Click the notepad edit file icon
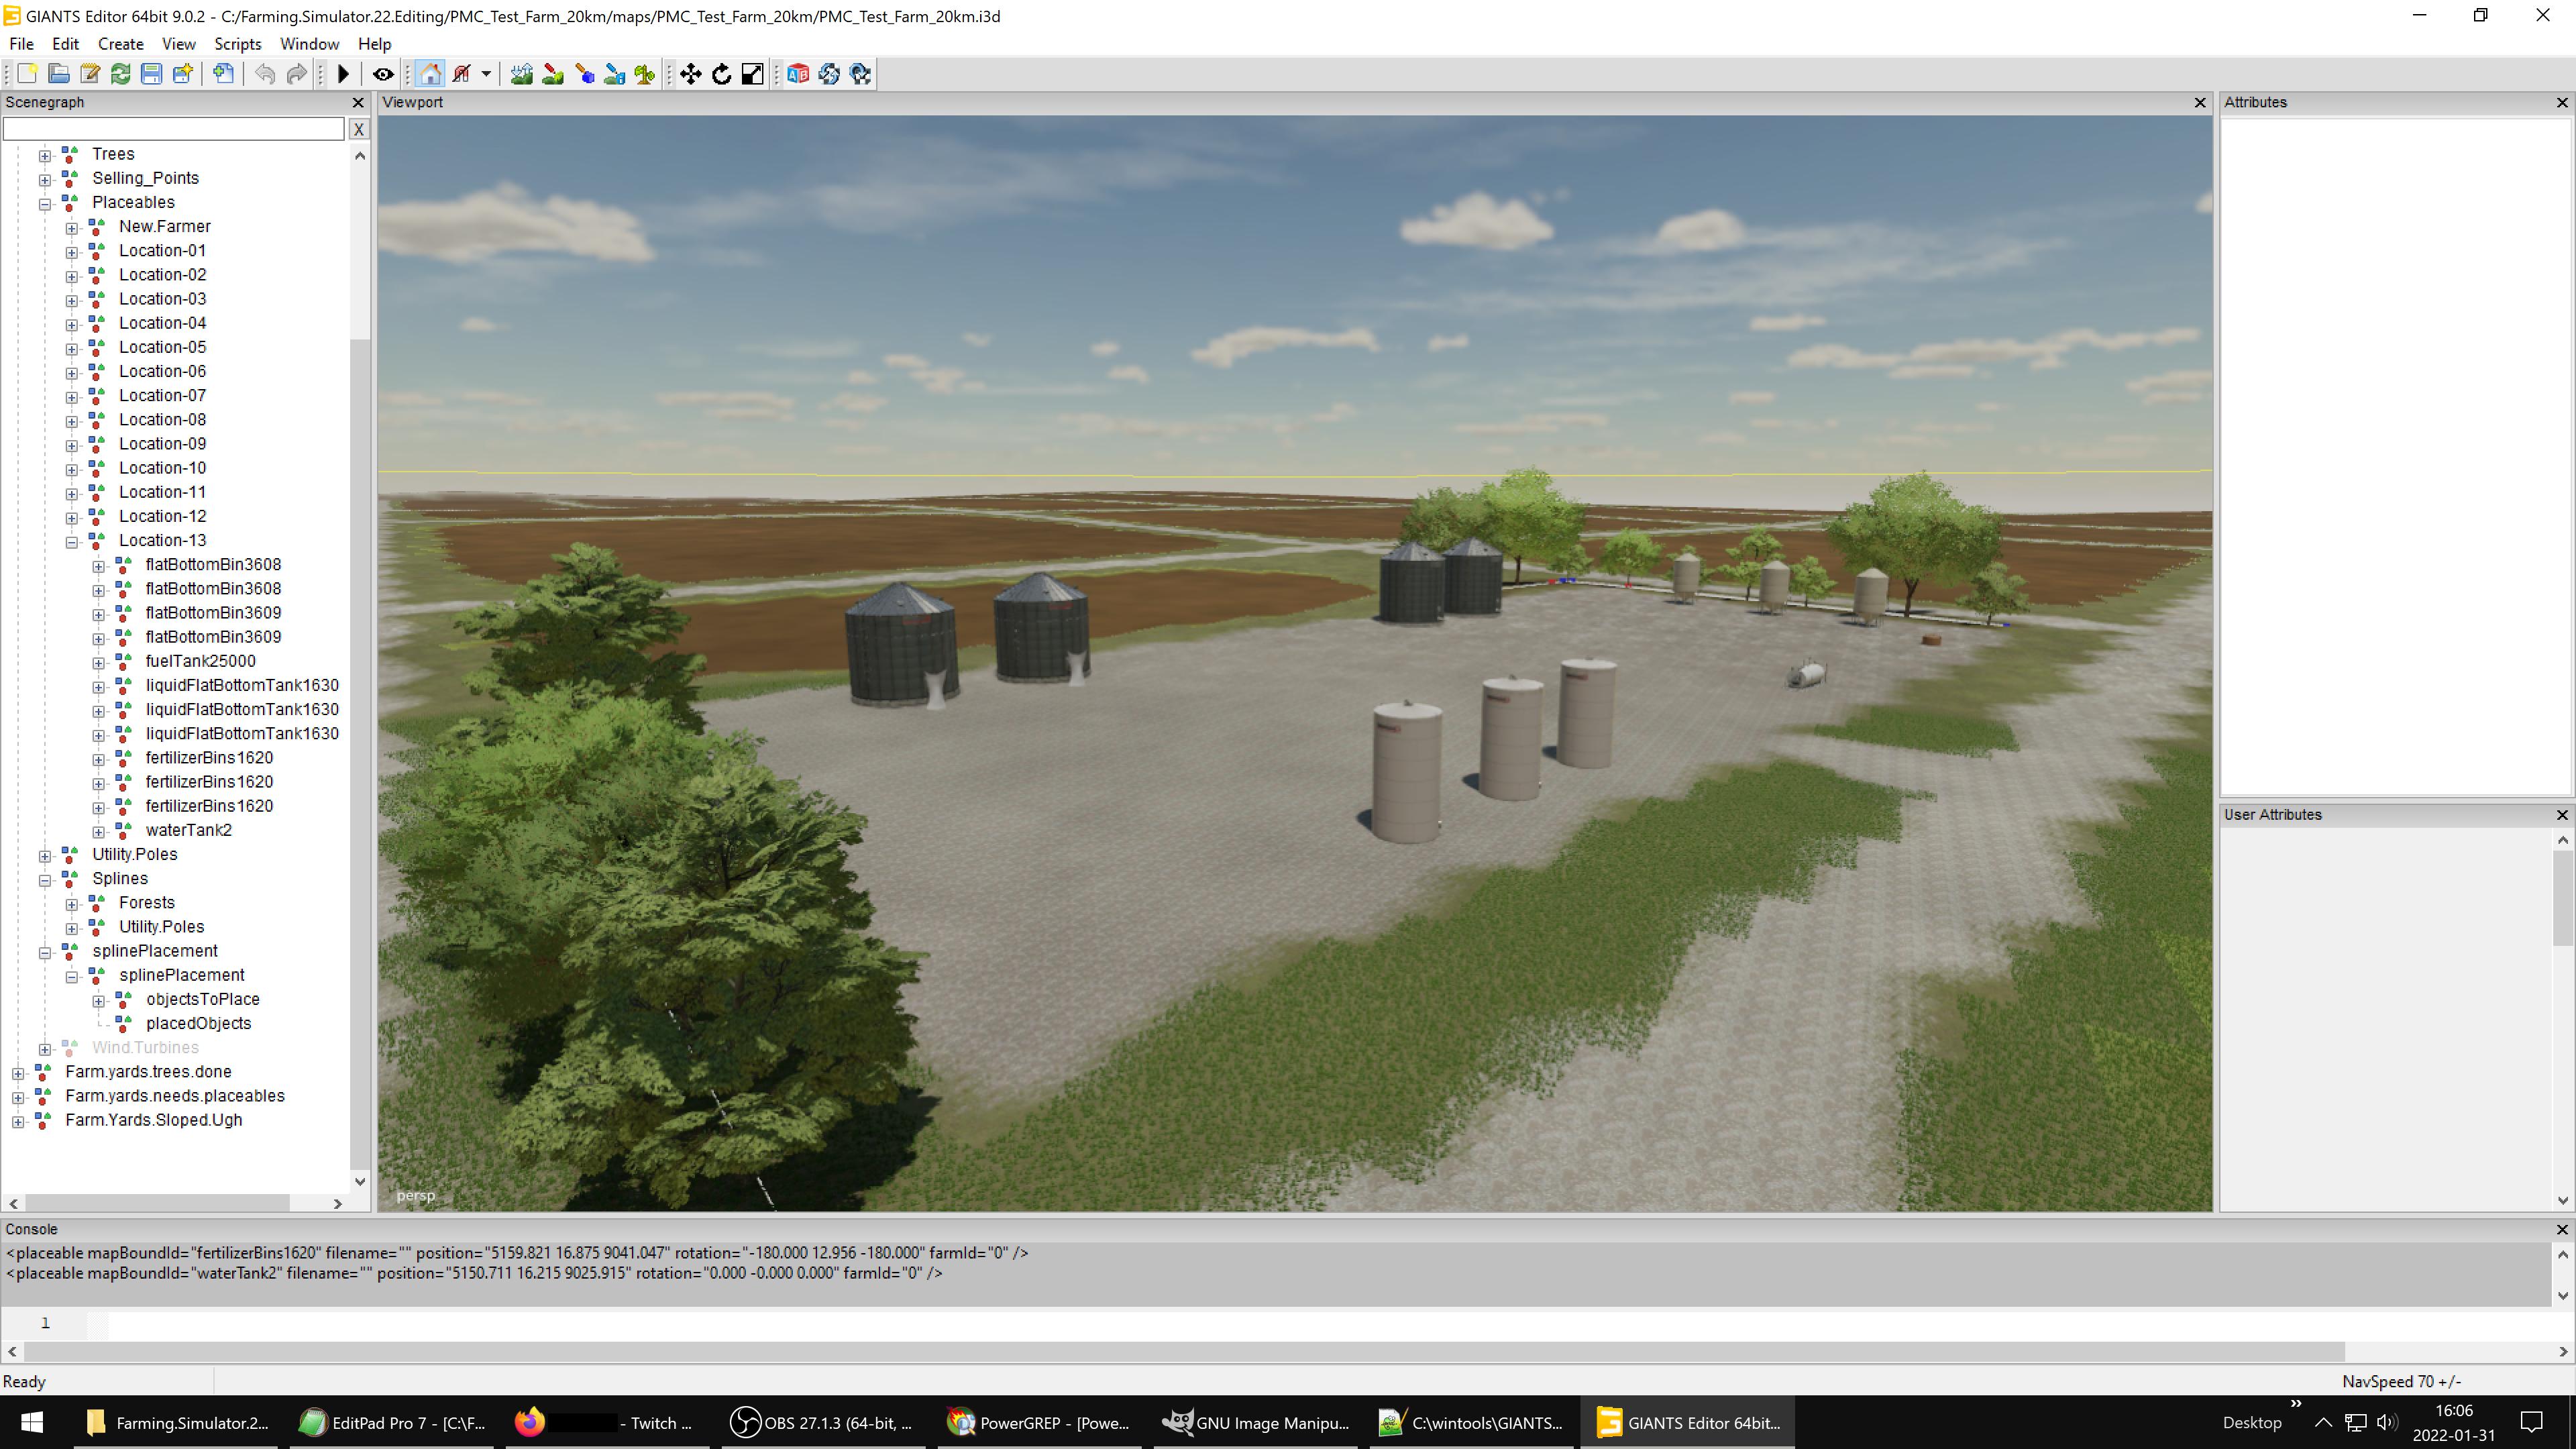The image size is (2576, 1449). (x=89, y=74)
